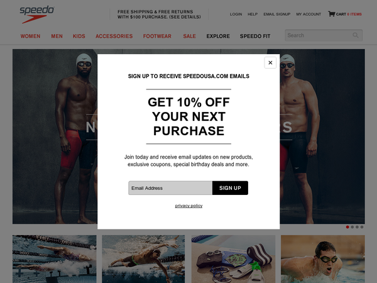Close the email signup popup
The height and width of the screenshot is (283, 377).
tap(270, 62)
